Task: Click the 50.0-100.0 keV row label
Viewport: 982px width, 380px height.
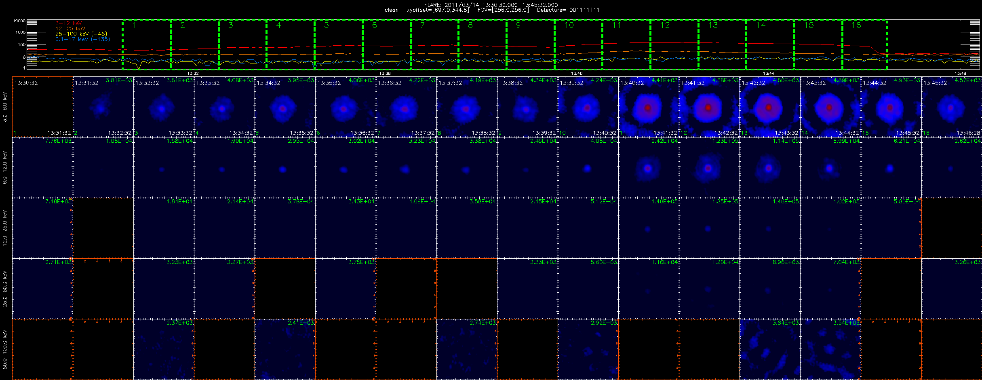Action: [x=5, y=349]
